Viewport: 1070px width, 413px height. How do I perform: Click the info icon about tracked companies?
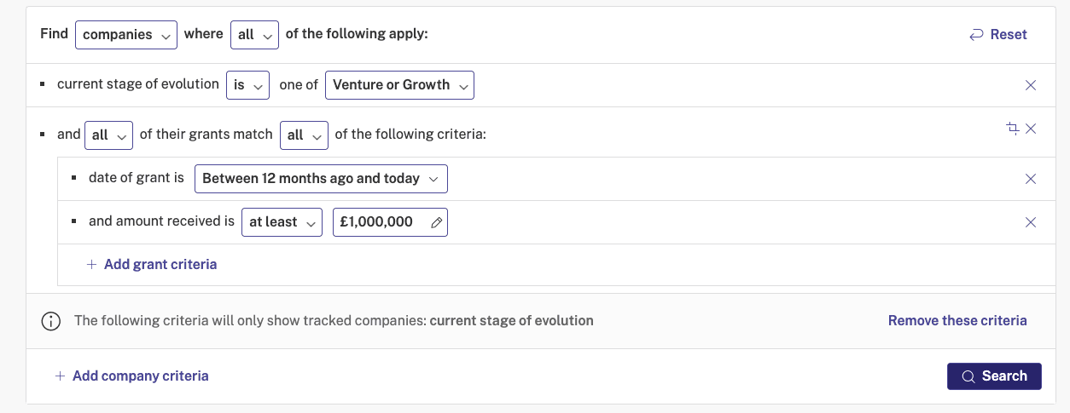[51, 321]
